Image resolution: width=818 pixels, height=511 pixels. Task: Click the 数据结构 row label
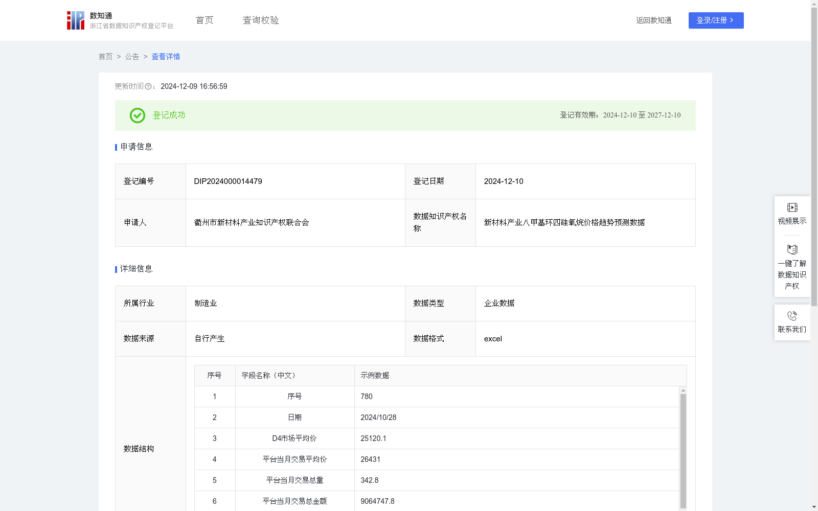click(x=139, y=449)
